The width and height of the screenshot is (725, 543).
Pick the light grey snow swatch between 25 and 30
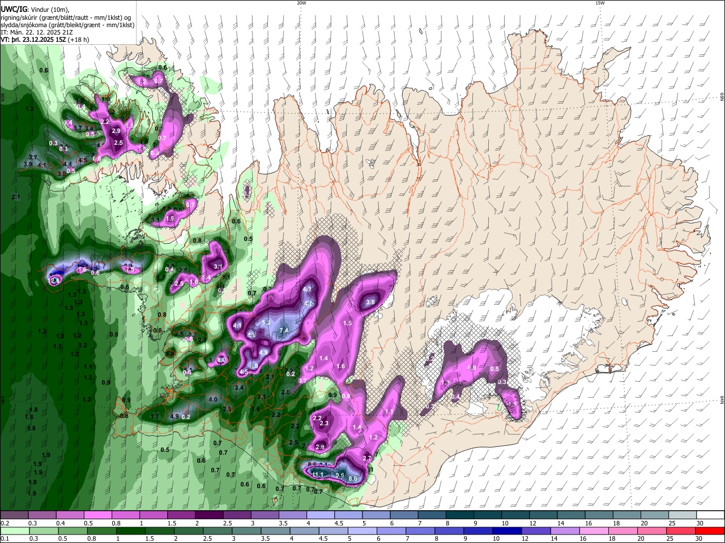[x=683, y=515]
